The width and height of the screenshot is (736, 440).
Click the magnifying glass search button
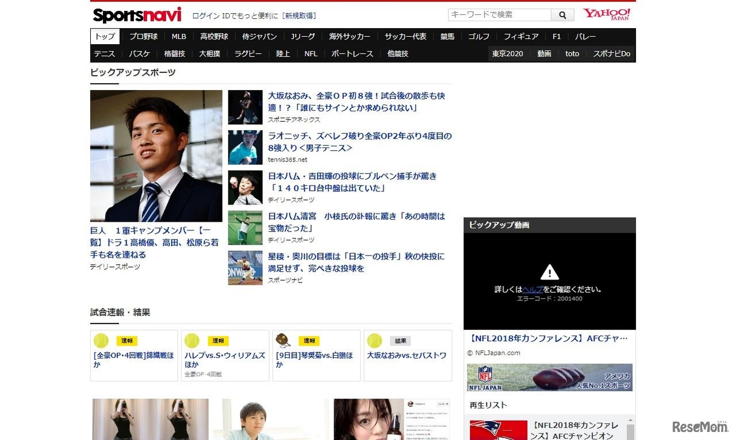click(562, 15)
